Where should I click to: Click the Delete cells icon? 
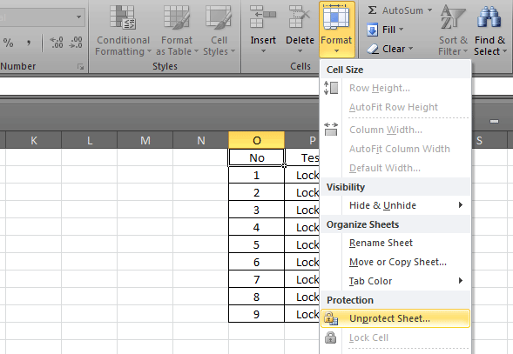(x=300, y=17)
